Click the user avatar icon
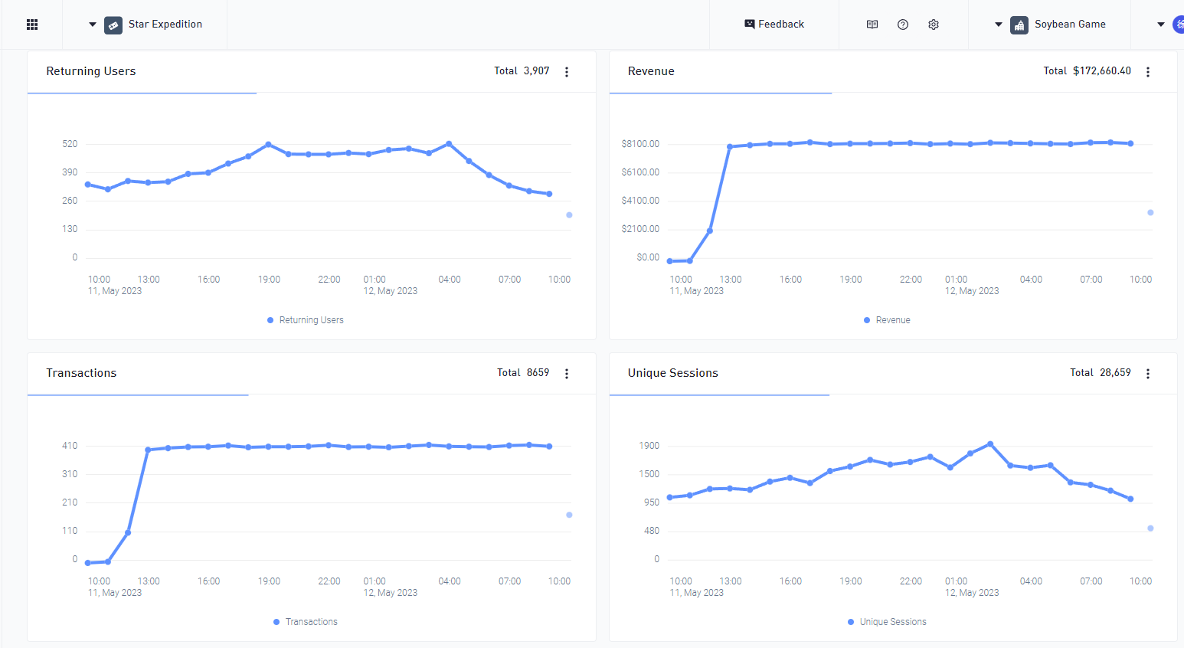The width and height of the screenshot is (1184, 648). coord(1179,25)
